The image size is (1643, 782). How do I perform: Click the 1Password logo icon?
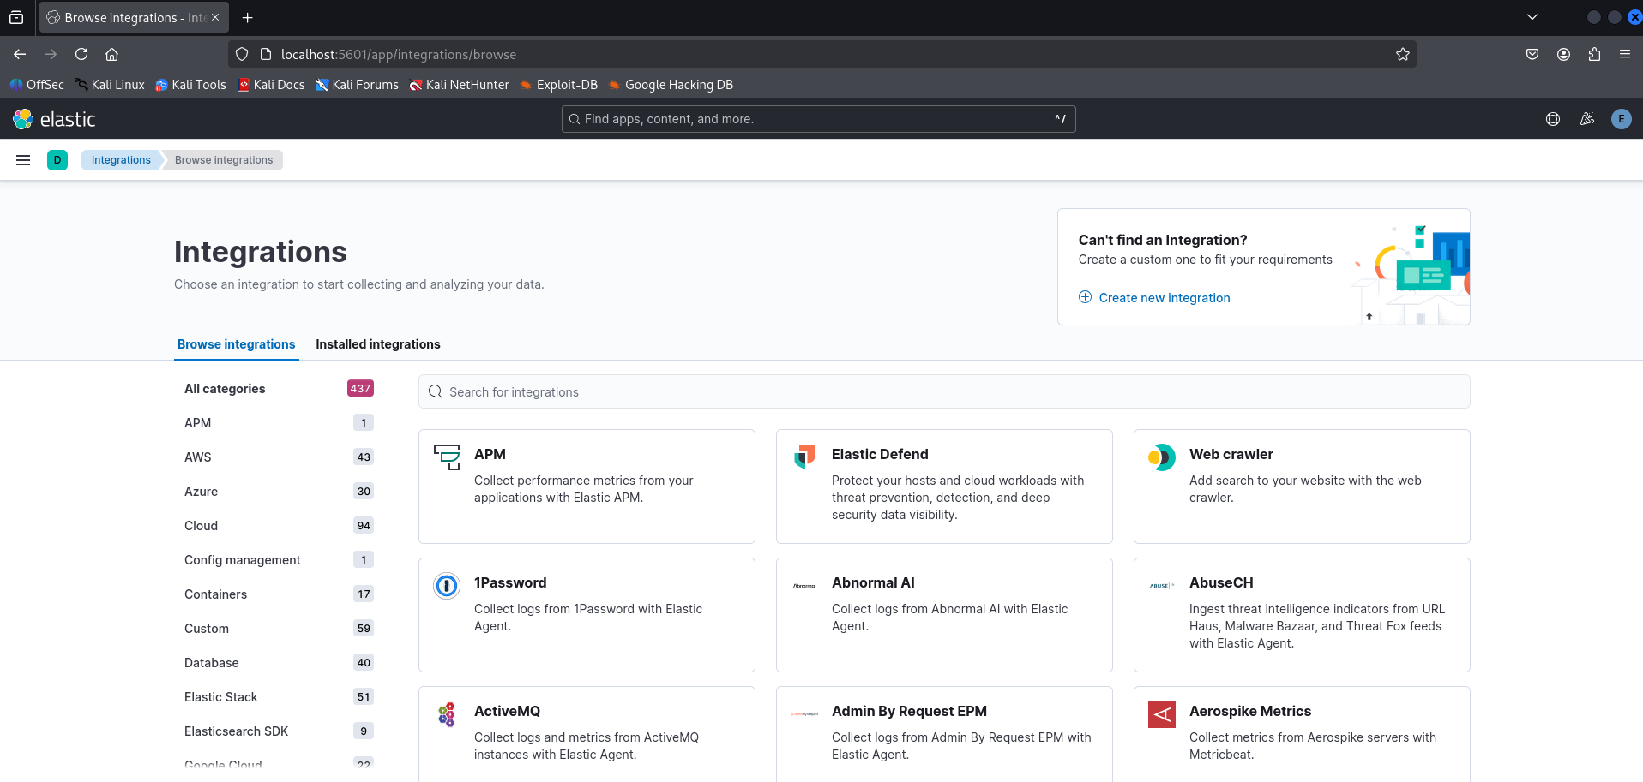447,585
